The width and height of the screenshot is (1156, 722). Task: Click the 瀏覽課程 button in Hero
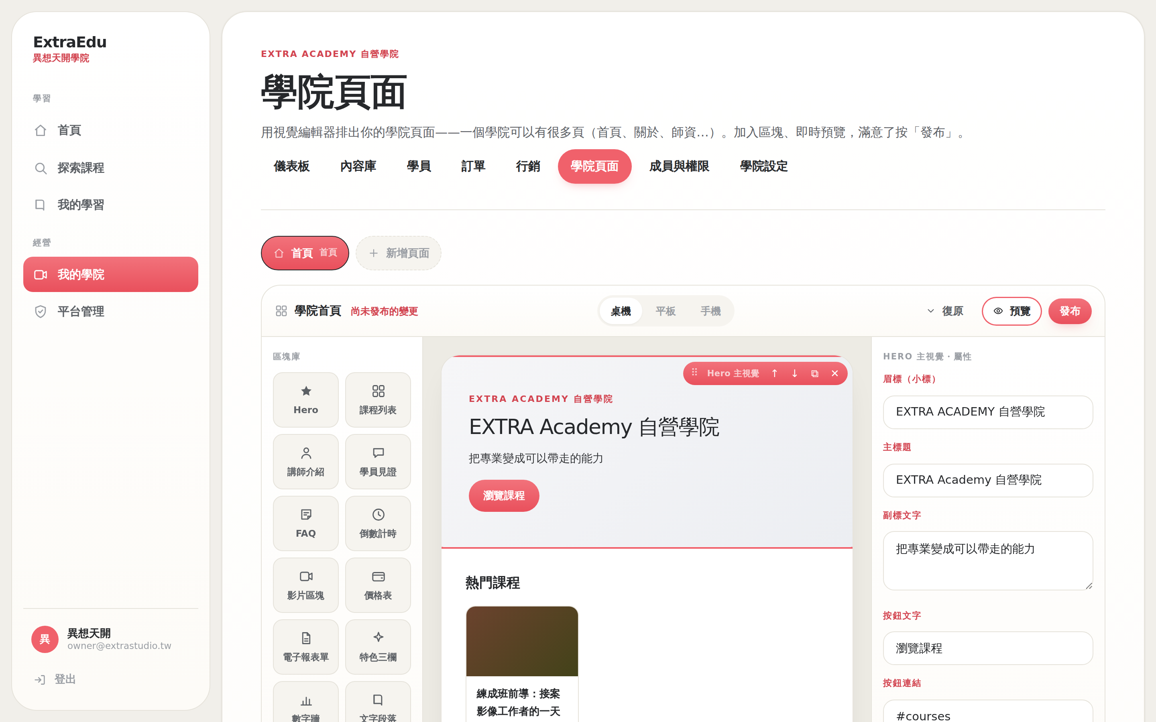pyautogui.click(x=504, y=496)
